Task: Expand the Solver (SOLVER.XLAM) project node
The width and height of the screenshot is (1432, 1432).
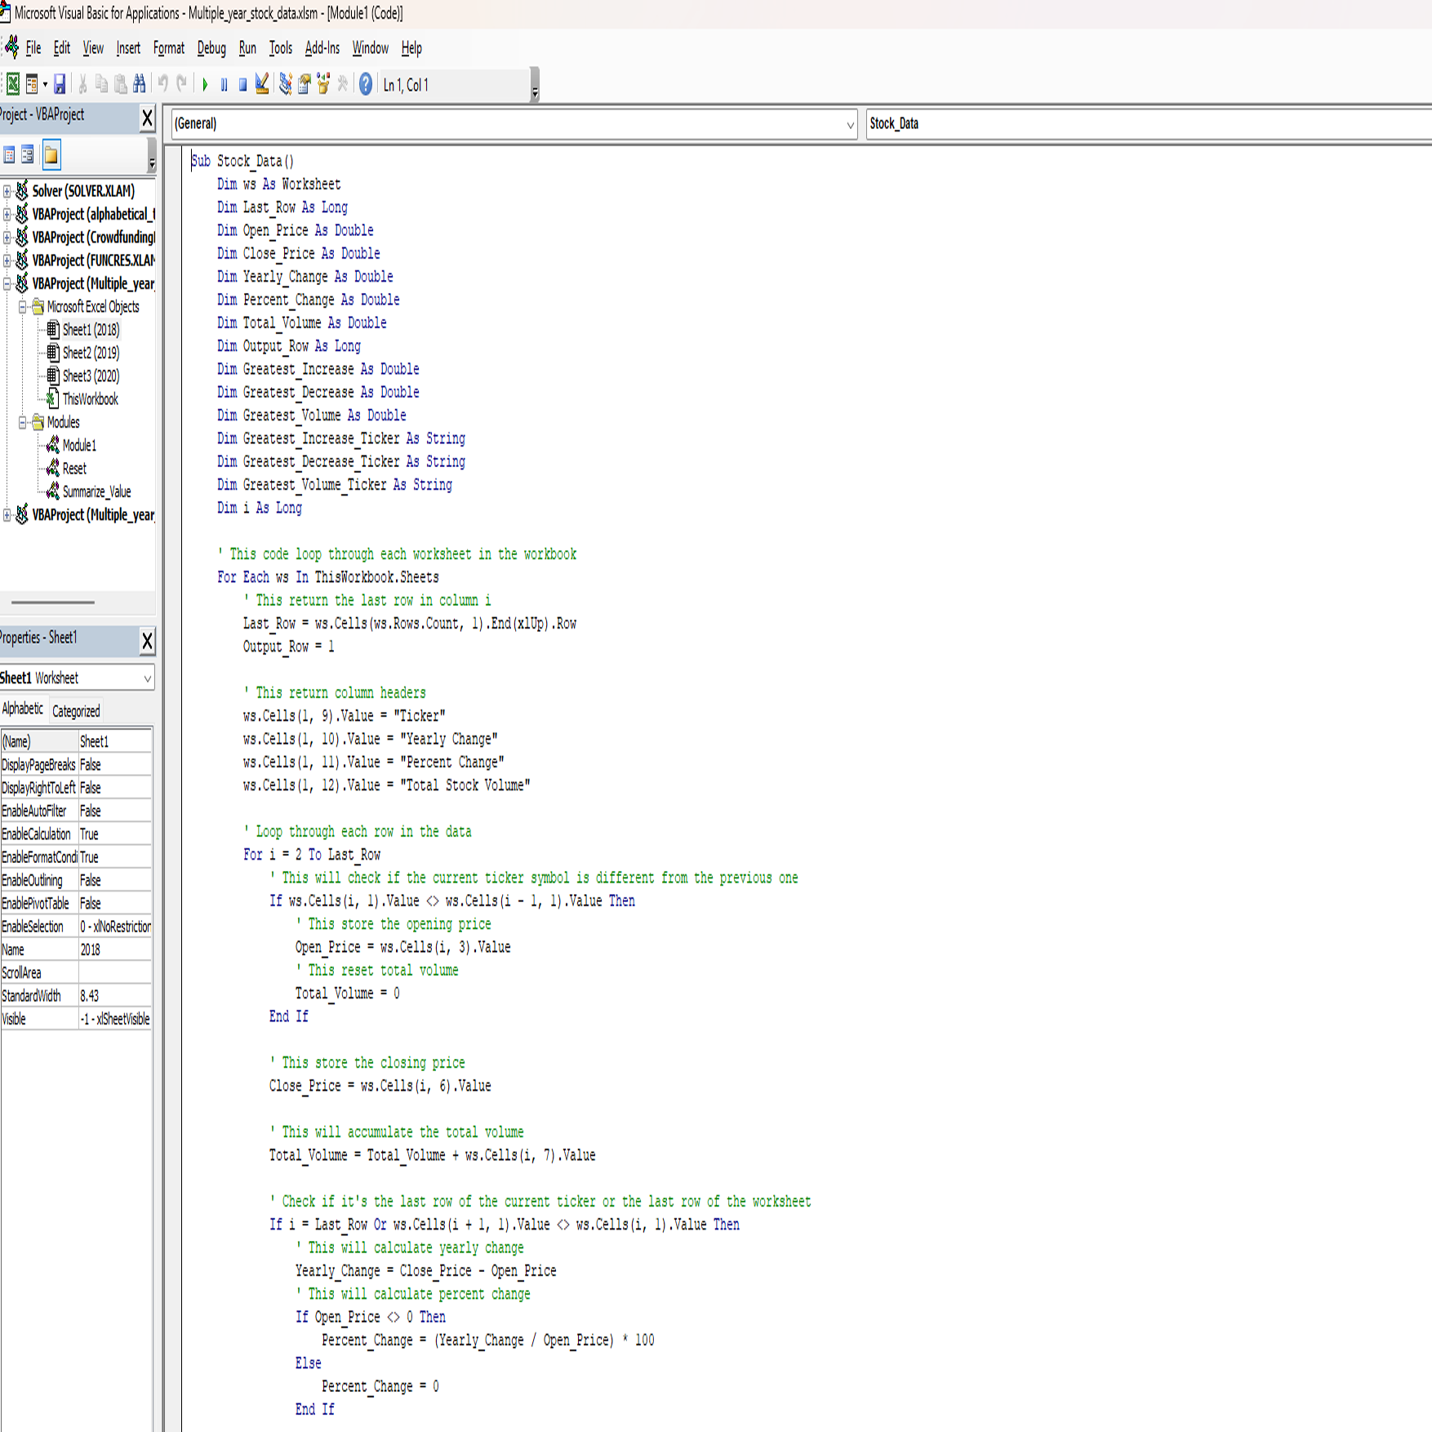Action: tap(7, 191)
